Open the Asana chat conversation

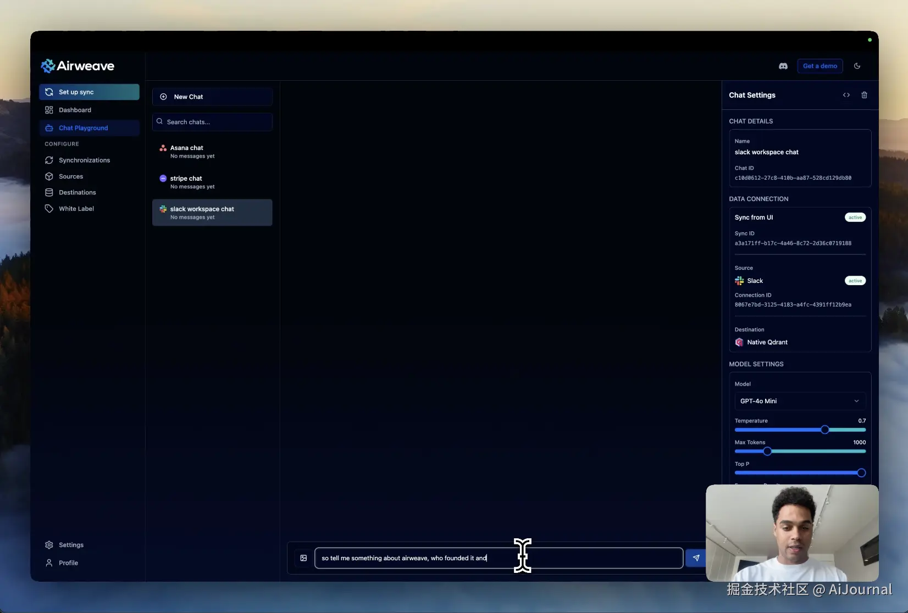pyautogui.click(x=212, y=152)
